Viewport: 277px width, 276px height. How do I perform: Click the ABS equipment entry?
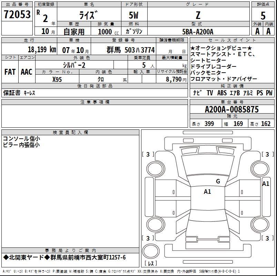click(x=222, y=93)
